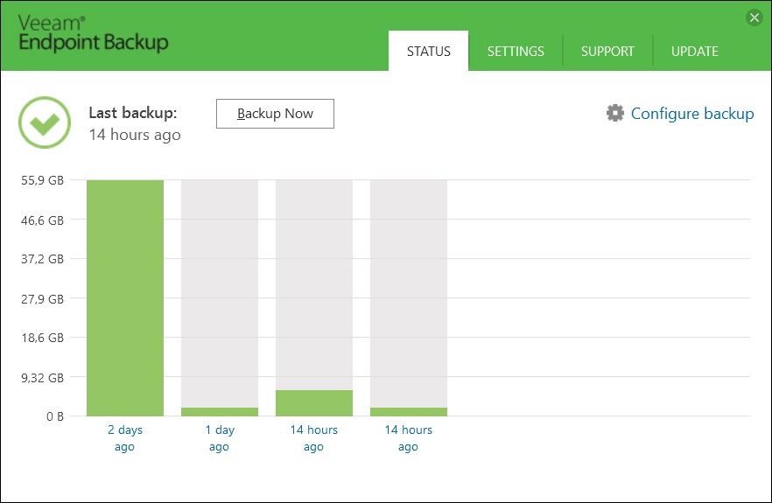Click the third bar's '14 hours ago' label
Viewport: 772px width, 503px height.
(314, 438)
